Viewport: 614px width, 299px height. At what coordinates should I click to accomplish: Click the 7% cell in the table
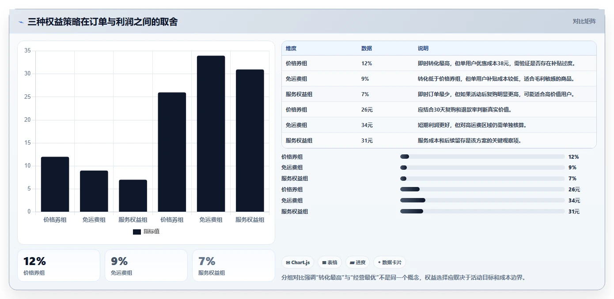(x=365, y=94)
